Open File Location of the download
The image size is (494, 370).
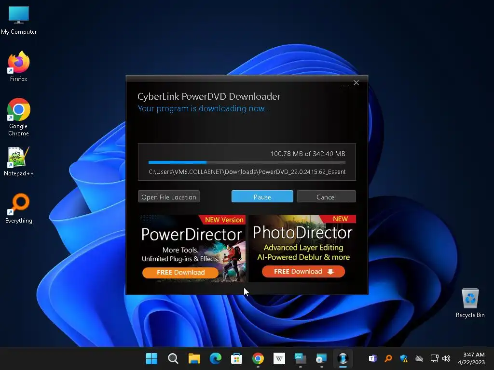click(x=168, y=197)
